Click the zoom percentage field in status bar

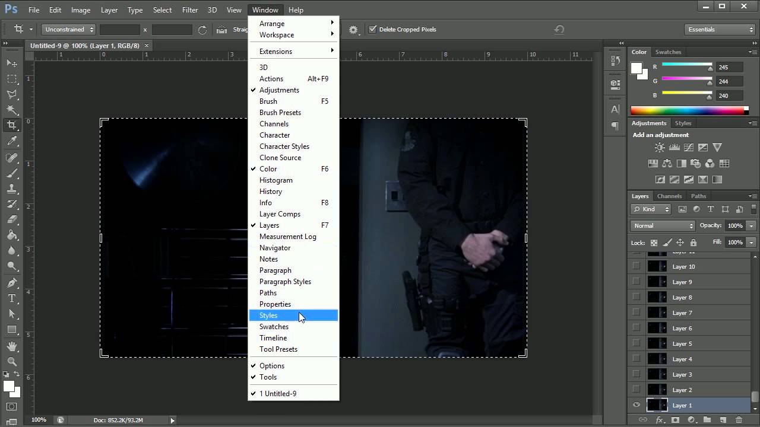point(39,420)
